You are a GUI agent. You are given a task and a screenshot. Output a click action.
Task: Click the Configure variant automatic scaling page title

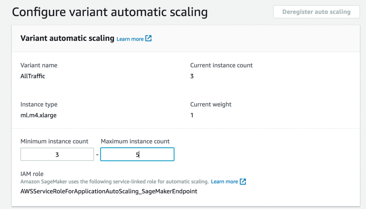click(110, 12)
